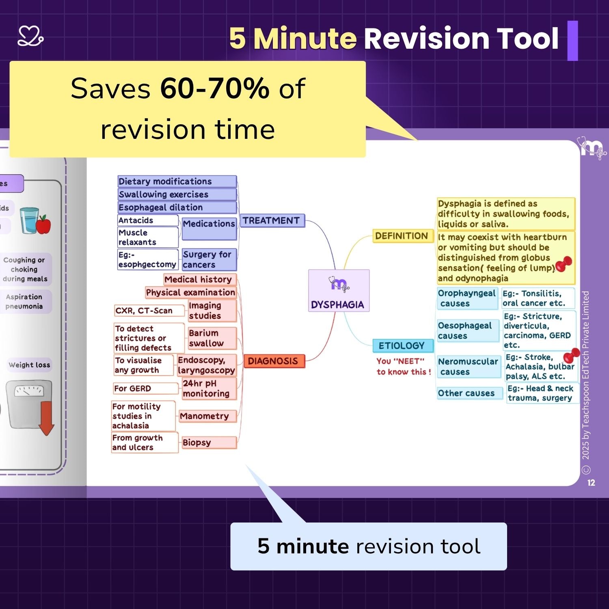
Task: Click the yellow 'Saves 60-70%' callout
Action: [x=188, y=109]
